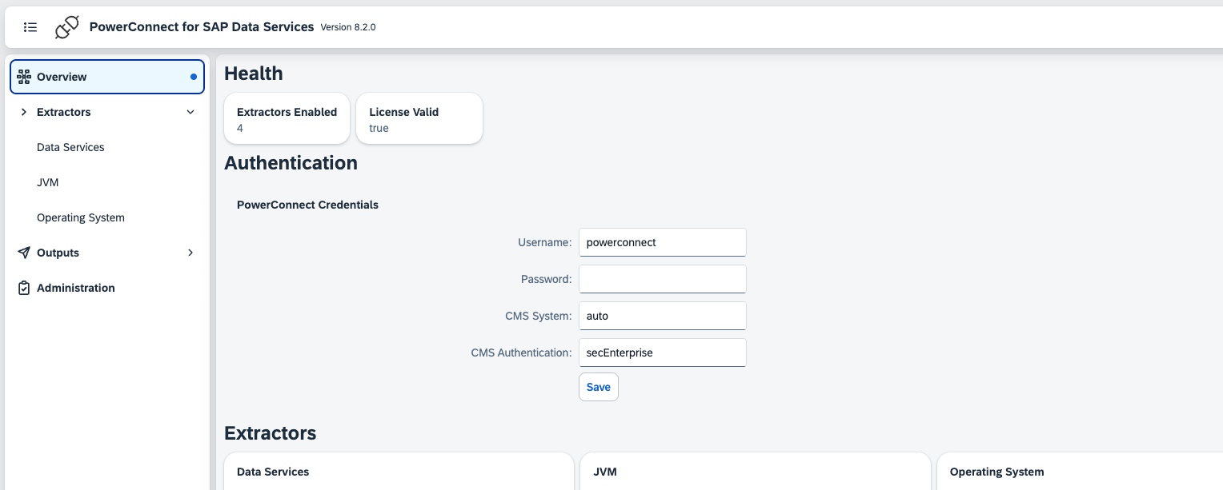Click the Administration clipboard icon
1223x490 pixels.
(x=24, y=288)
